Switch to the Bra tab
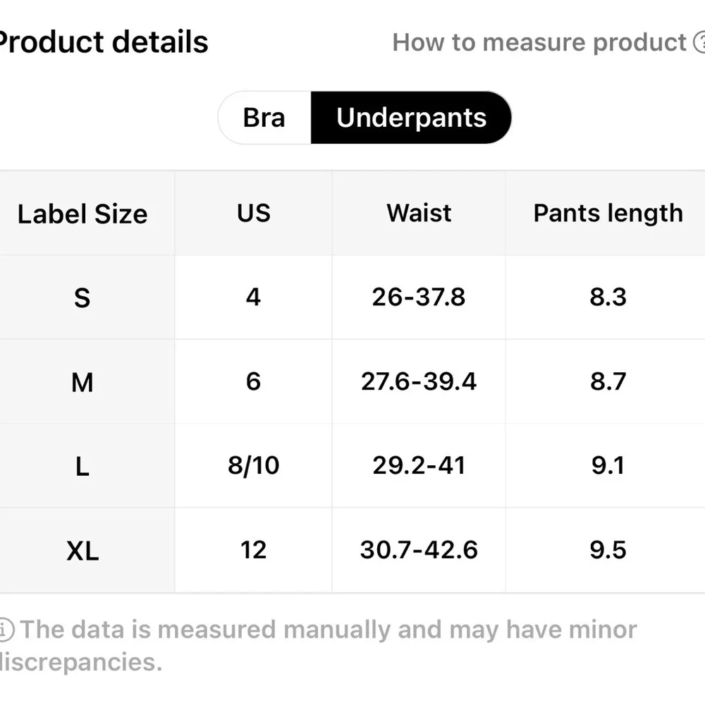705x705 pixels. [264, 118]
